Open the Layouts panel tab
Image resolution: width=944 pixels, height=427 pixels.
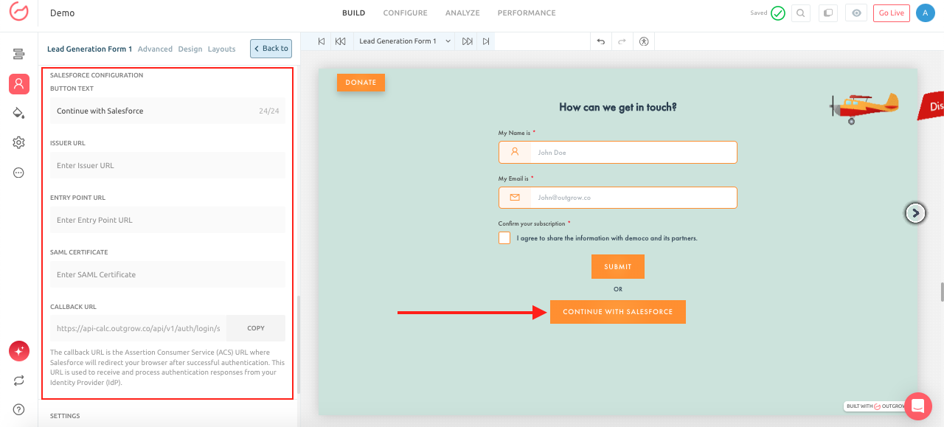coord(221,49)
